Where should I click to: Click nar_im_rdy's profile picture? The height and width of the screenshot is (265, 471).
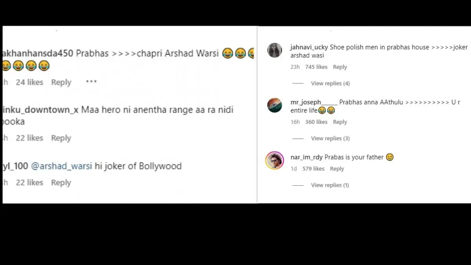274,161
